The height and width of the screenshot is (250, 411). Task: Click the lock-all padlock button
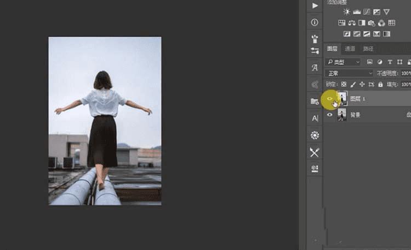[380, 85]
